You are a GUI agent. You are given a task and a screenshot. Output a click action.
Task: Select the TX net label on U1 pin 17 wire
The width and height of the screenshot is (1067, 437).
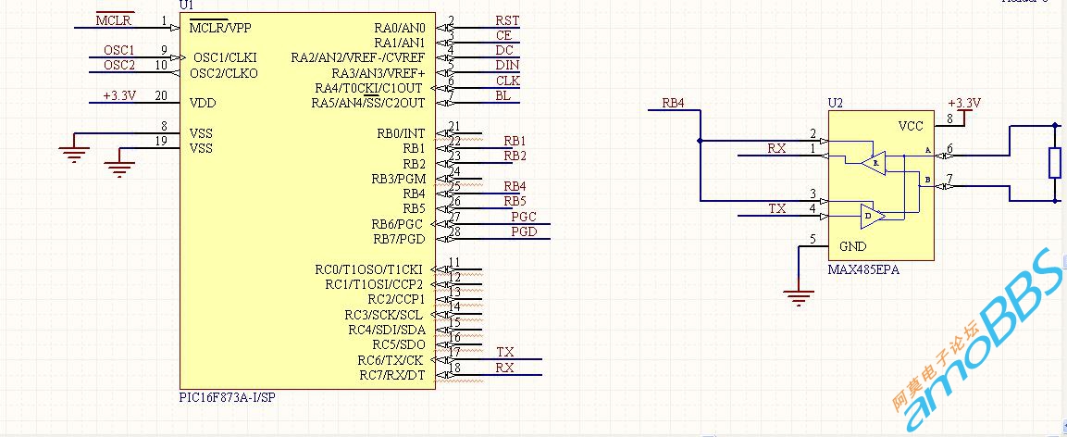[505, 353]
